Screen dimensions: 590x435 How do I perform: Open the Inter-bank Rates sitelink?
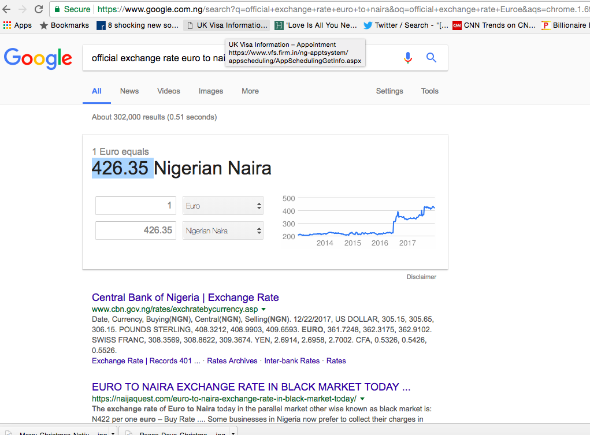click(292, 361)
